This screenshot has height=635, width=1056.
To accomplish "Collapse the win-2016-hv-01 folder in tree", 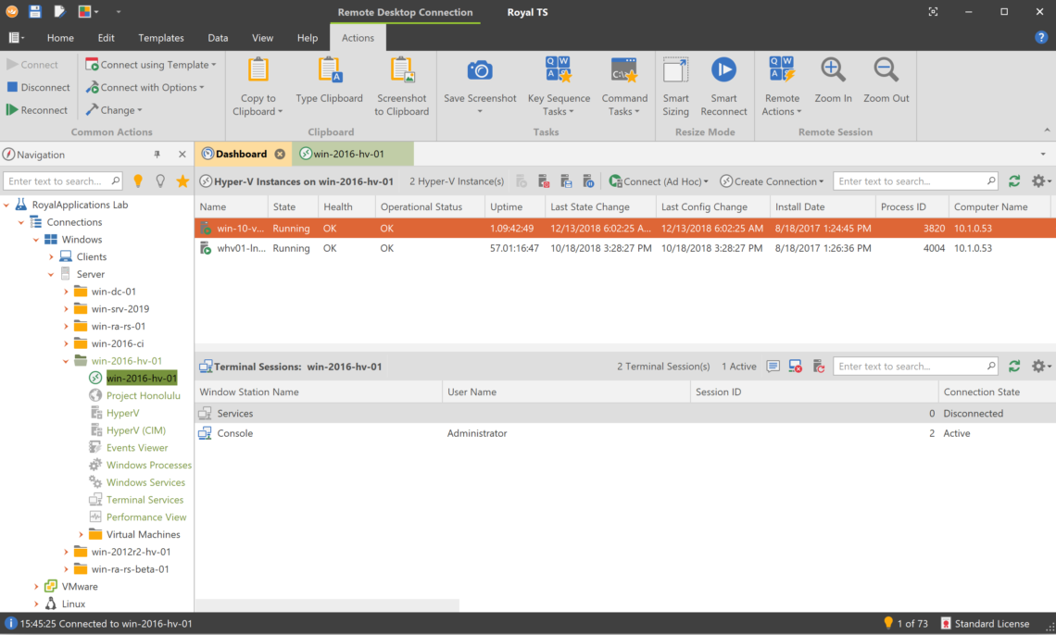I will coord(66,361).
